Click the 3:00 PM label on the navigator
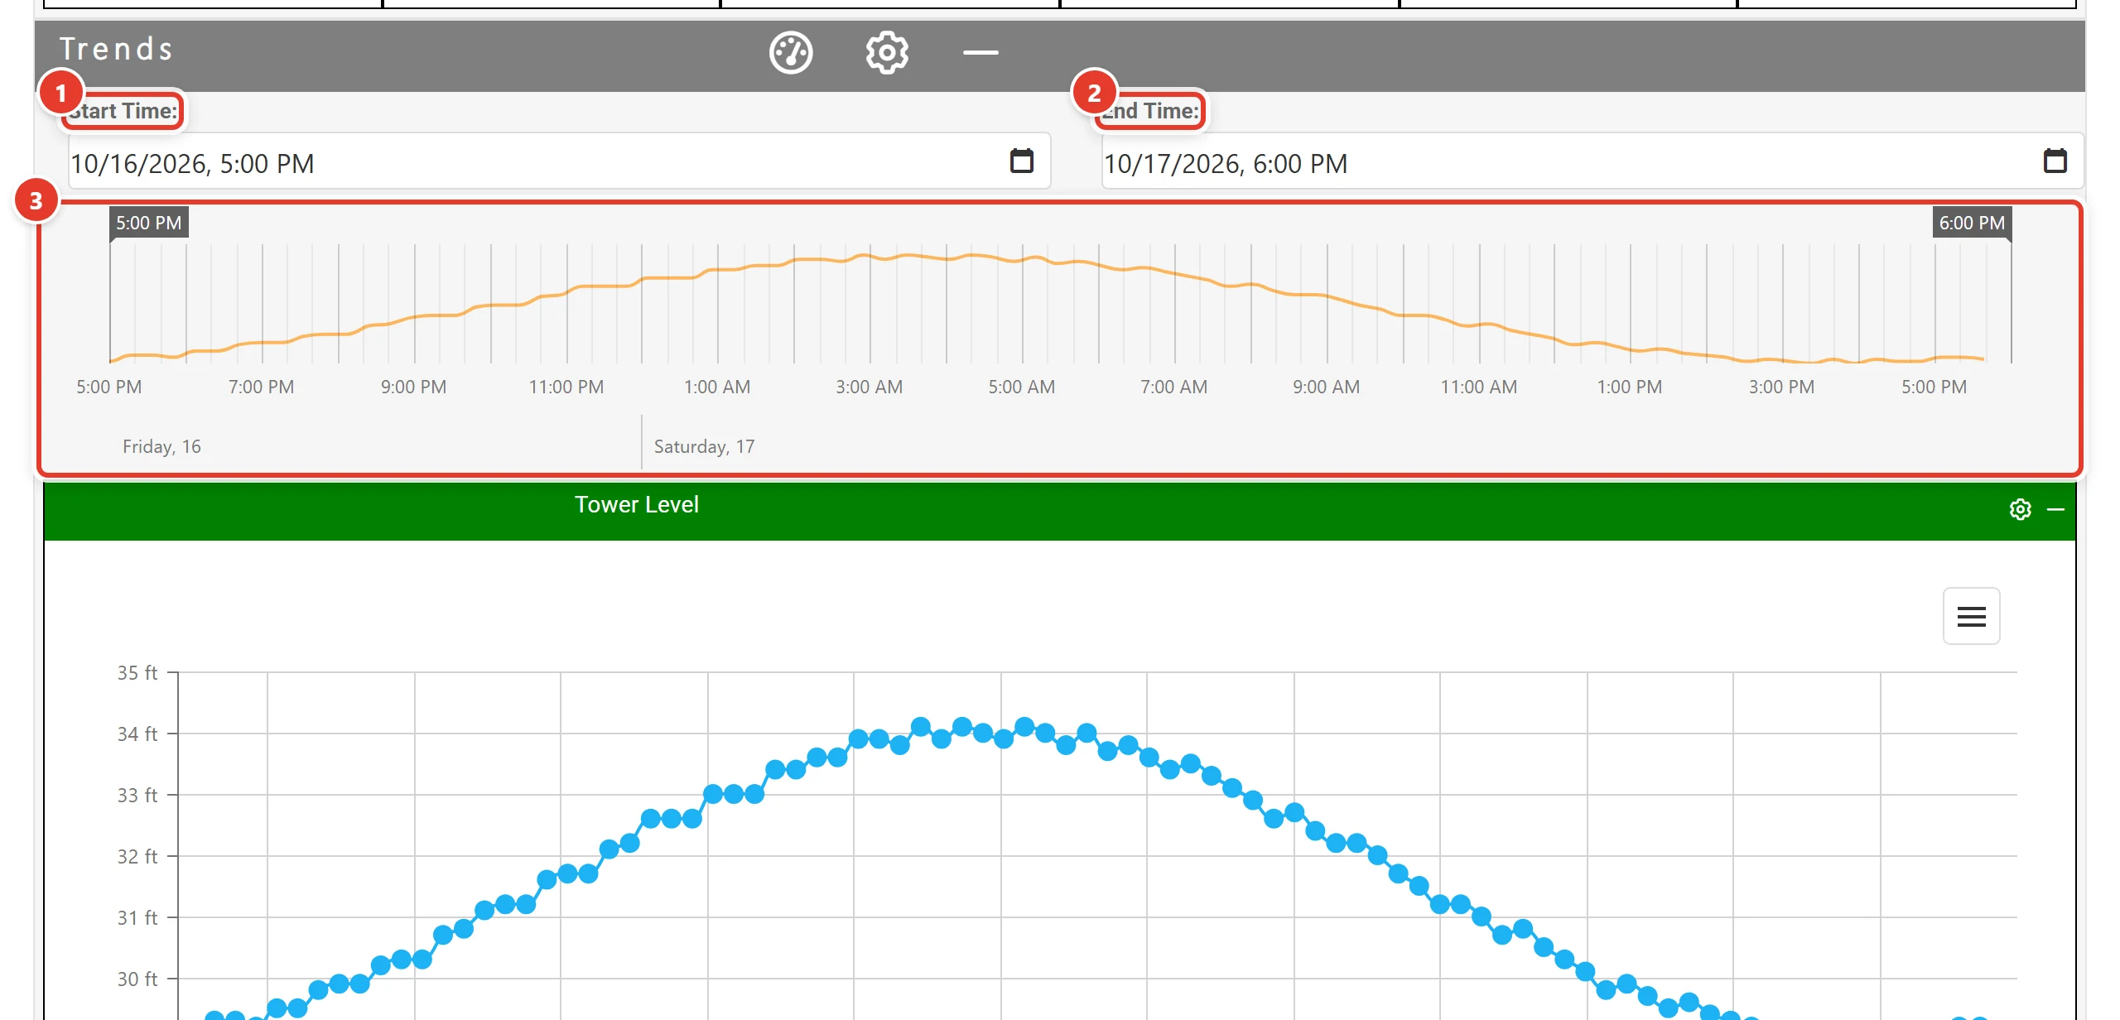 tap(1782, 387)
